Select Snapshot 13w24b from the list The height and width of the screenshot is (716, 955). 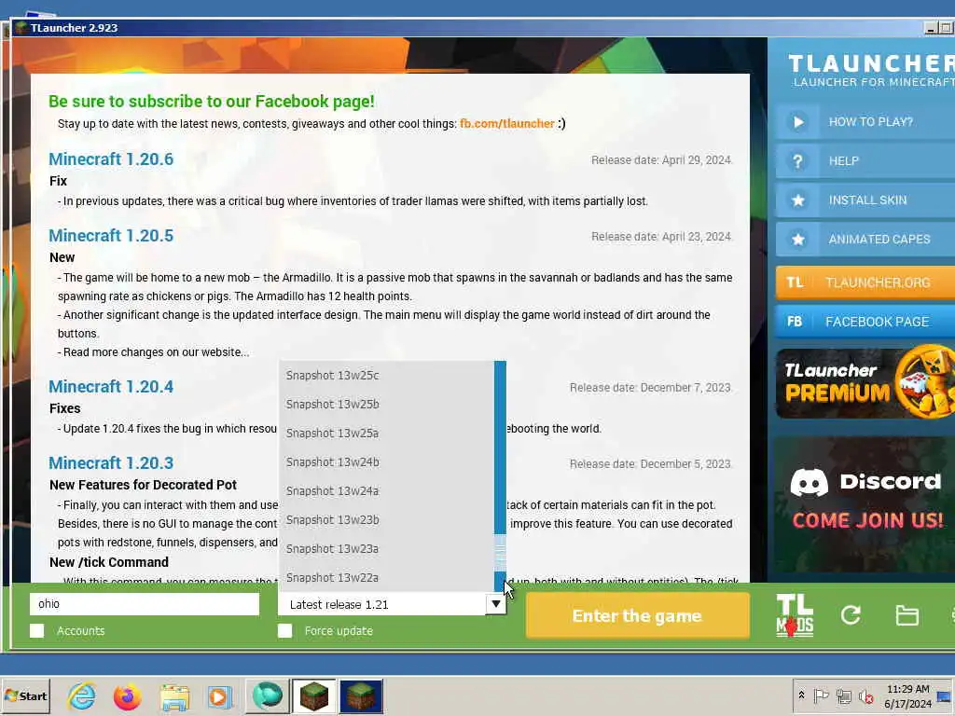[x=387, y=462]
